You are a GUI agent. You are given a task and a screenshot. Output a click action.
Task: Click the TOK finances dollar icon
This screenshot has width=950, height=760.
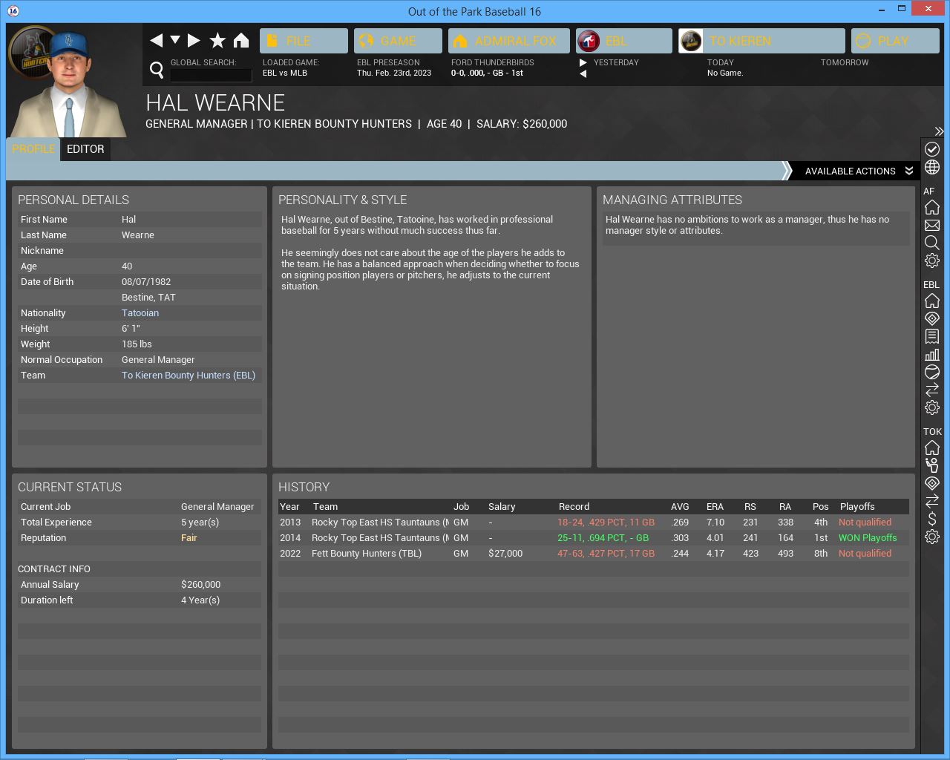pyautogui.click(x=932, y=519)
